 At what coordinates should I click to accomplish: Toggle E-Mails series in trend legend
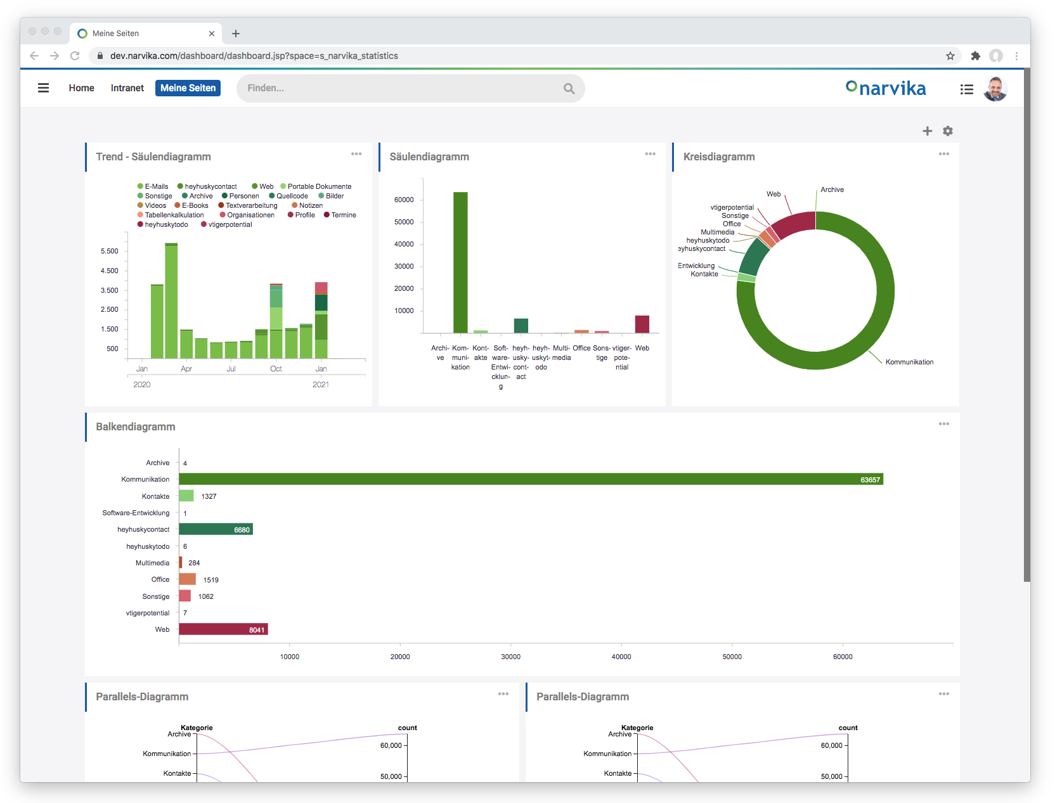point(153,186)
